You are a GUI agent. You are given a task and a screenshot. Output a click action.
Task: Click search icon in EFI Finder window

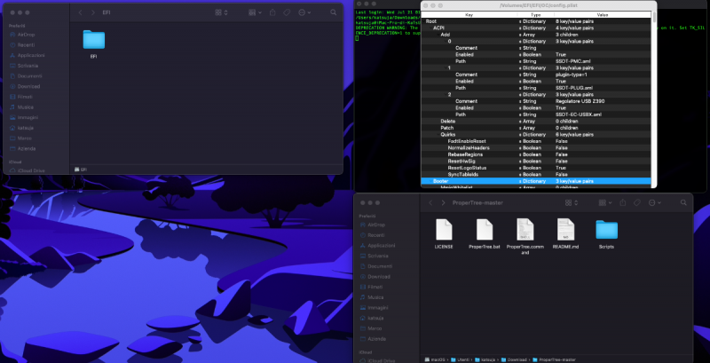[x=331, y=13]
